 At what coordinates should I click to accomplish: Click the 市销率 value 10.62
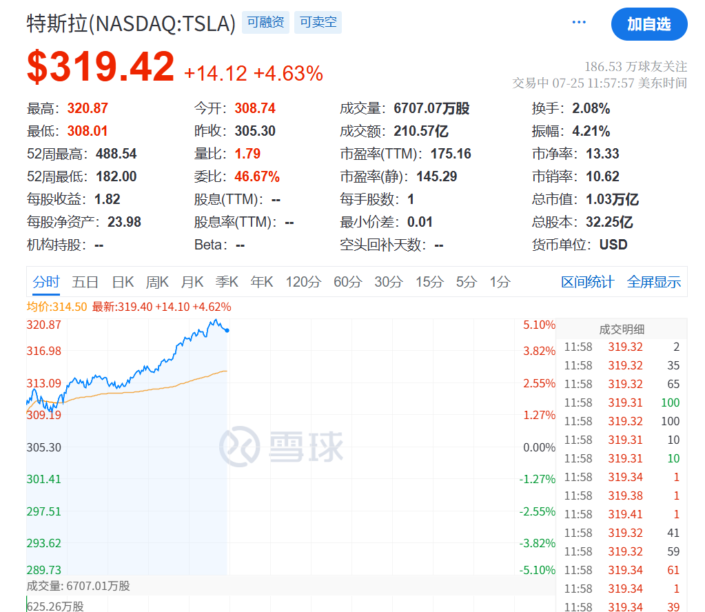click(602, 176)
